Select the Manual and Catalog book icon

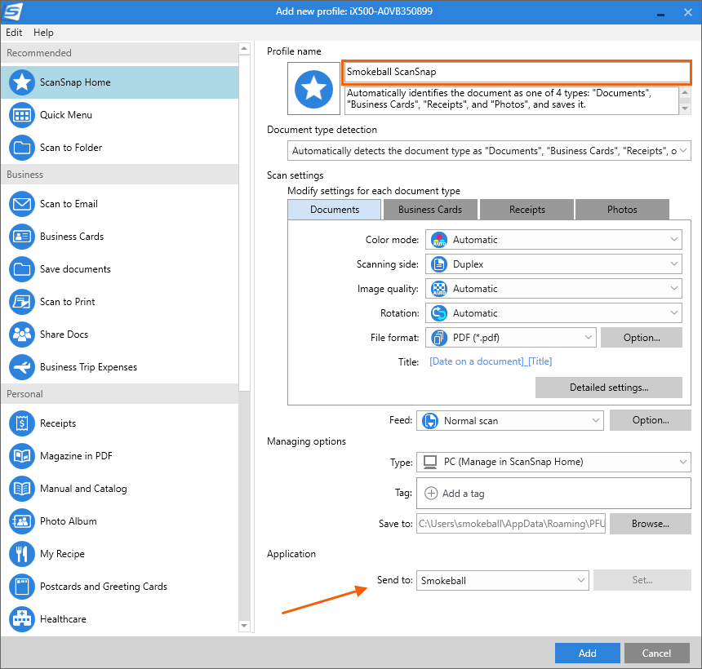click(x=21, y=489)
